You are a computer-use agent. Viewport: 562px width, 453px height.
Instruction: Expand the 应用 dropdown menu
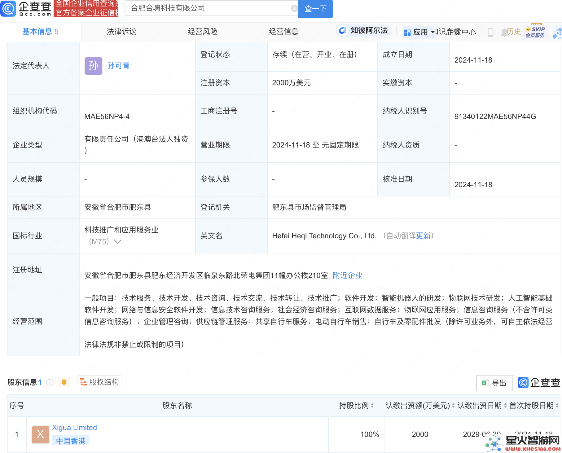419,32
